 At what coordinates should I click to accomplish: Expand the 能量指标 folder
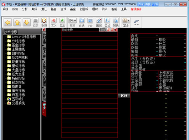(x=16, y=62)
